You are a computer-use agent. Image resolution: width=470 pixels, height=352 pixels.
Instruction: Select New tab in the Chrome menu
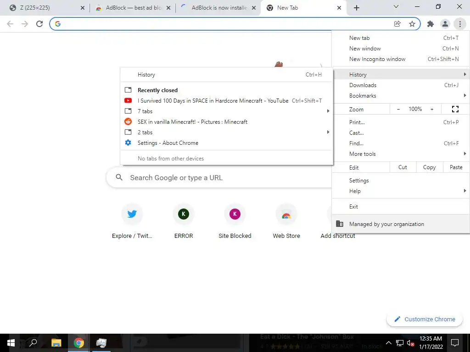click(401, 38)
